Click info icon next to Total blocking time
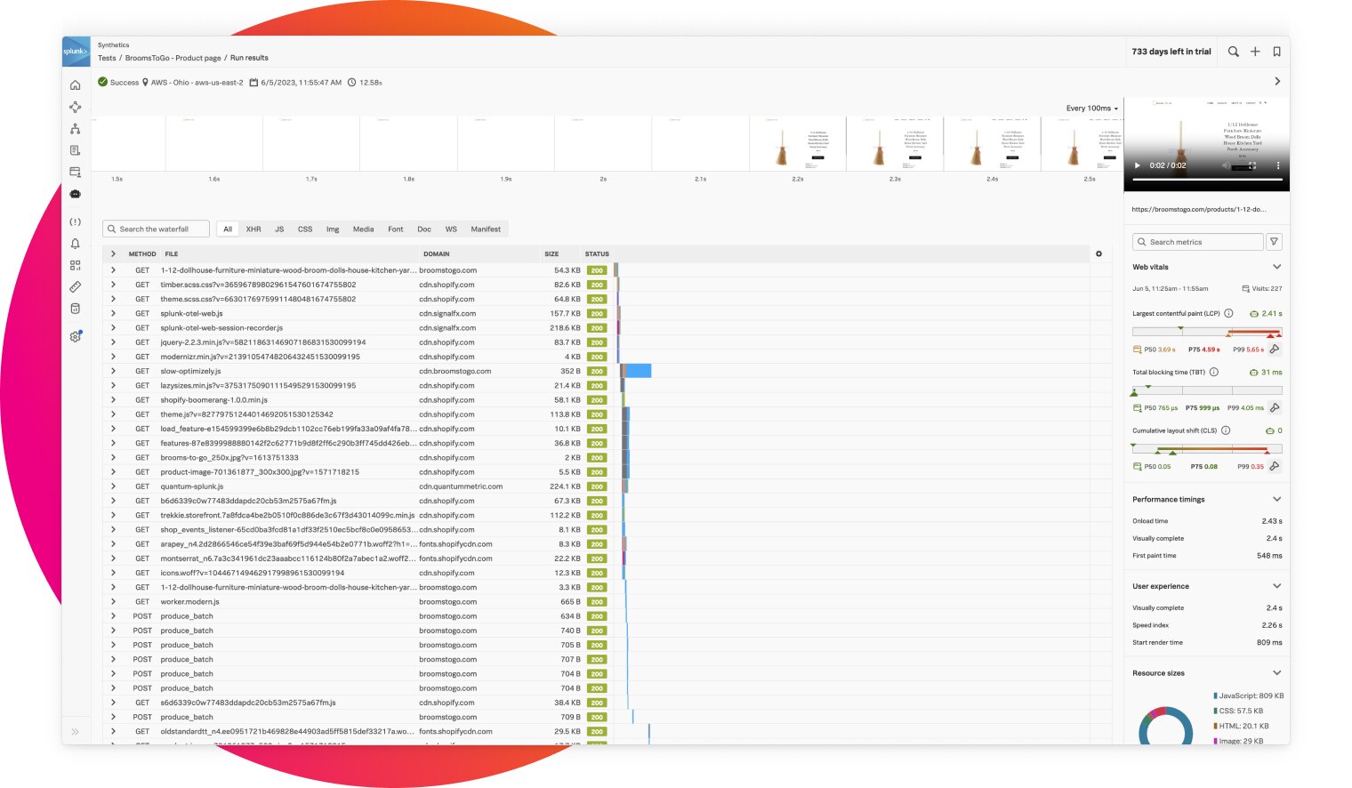Viewport: 1352px width, 788px height. tap(1214, 373)
